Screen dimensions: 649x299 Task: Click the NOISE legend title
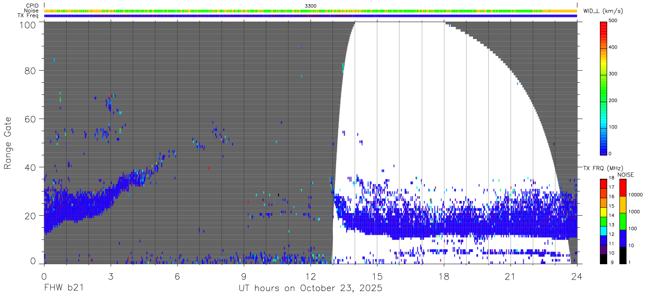(x=626, y=175)
